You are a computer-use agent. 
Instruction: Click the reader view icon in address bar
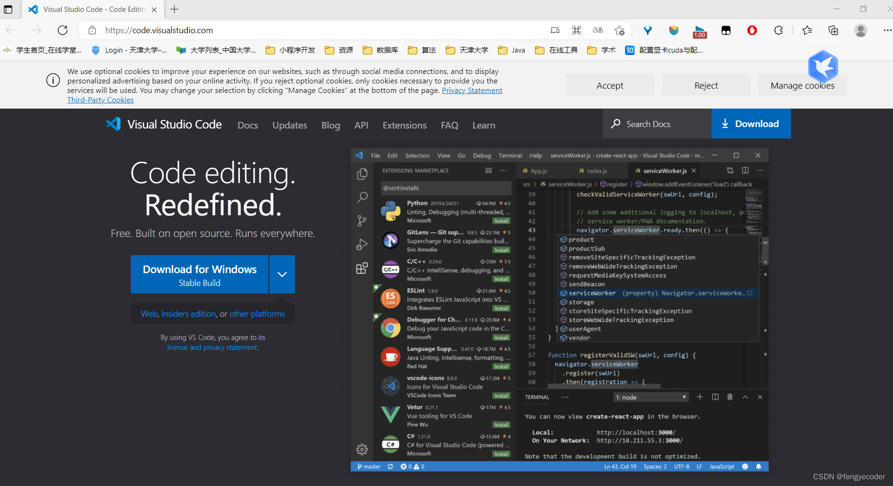pos(555,30)
